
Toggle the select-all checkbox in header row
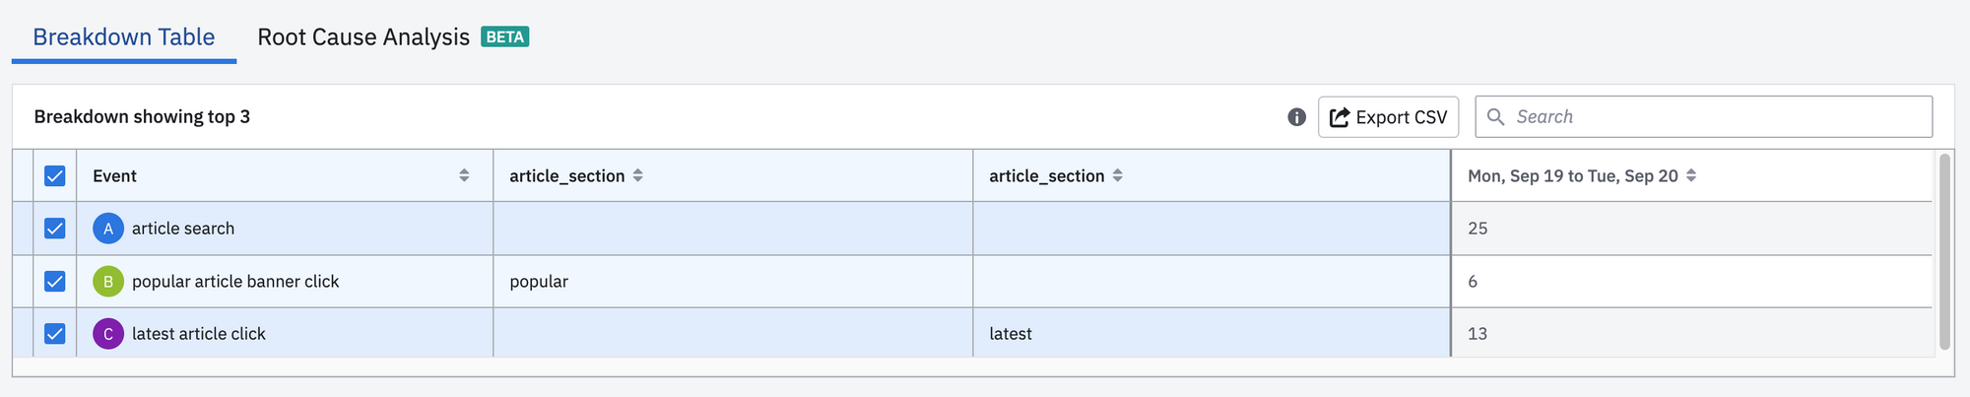point(55,175)
